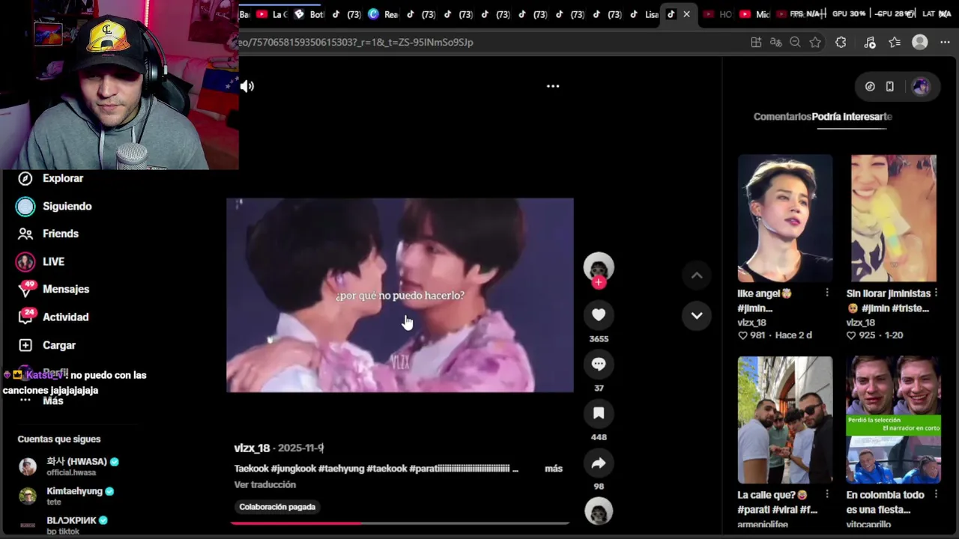Image resolution: width=959 pixels, height=539 pixels.
Task: Click the TikTok coin icon in top-right pill
Action: coord(870,87)
